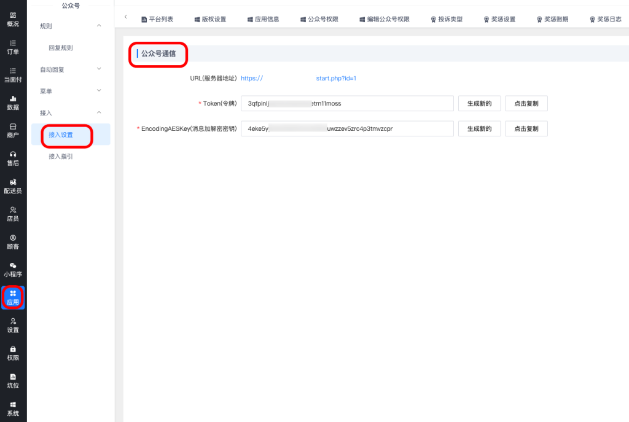Click the server URL link
The height and width of the screenshot is (422, 629).
[299, 79]
